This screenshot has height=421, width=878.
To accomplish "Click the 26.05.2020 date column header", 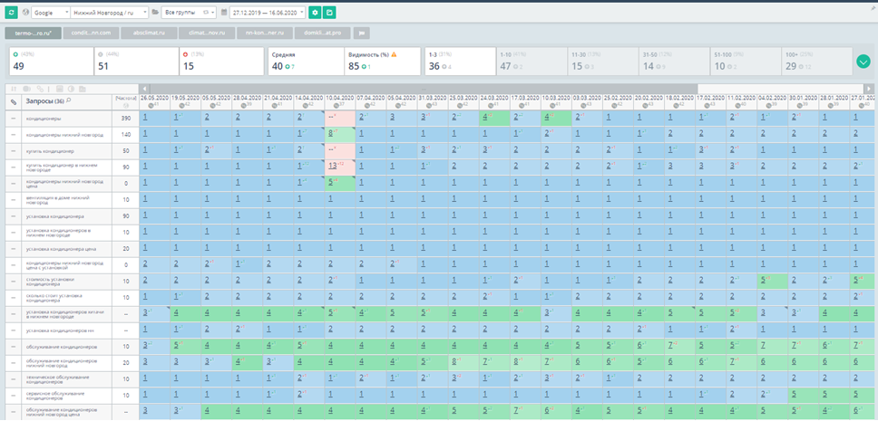I will (x=154, y=101).
